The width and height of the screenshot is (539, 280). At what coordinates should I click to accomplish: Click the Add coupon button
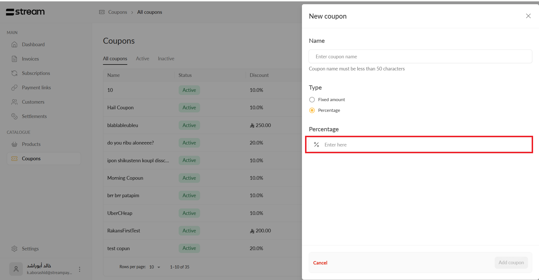pos(511,263)
